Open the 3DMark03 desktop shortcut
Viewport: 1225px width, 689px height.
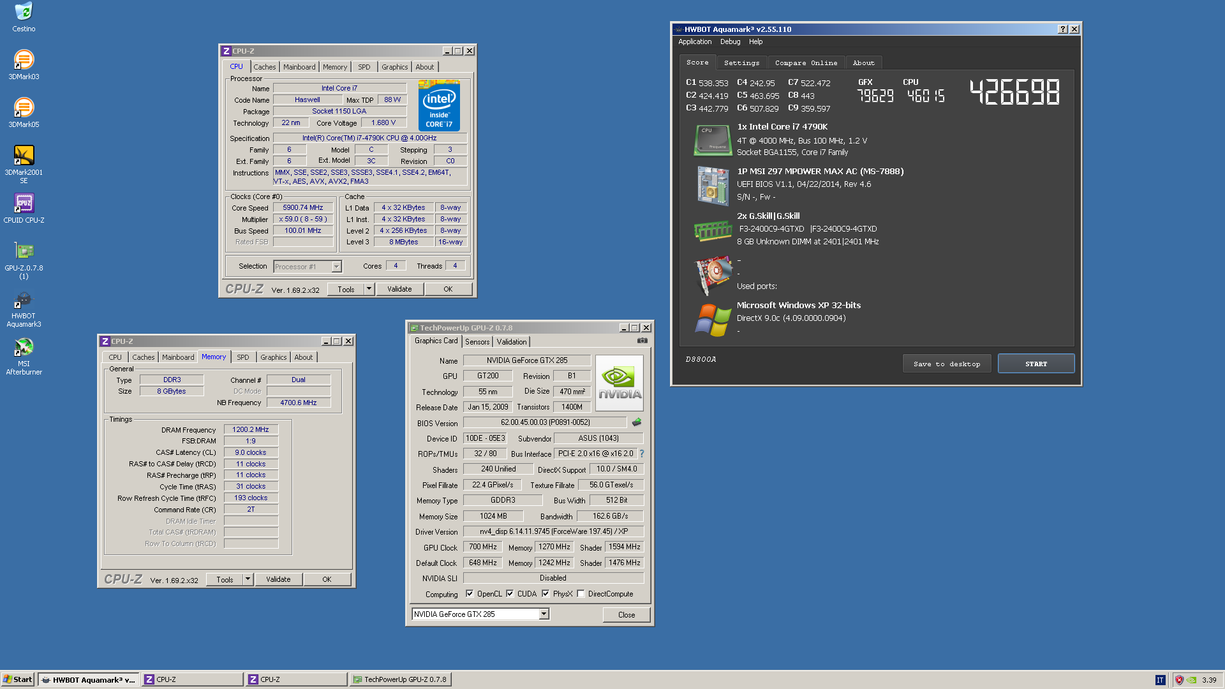24,65
